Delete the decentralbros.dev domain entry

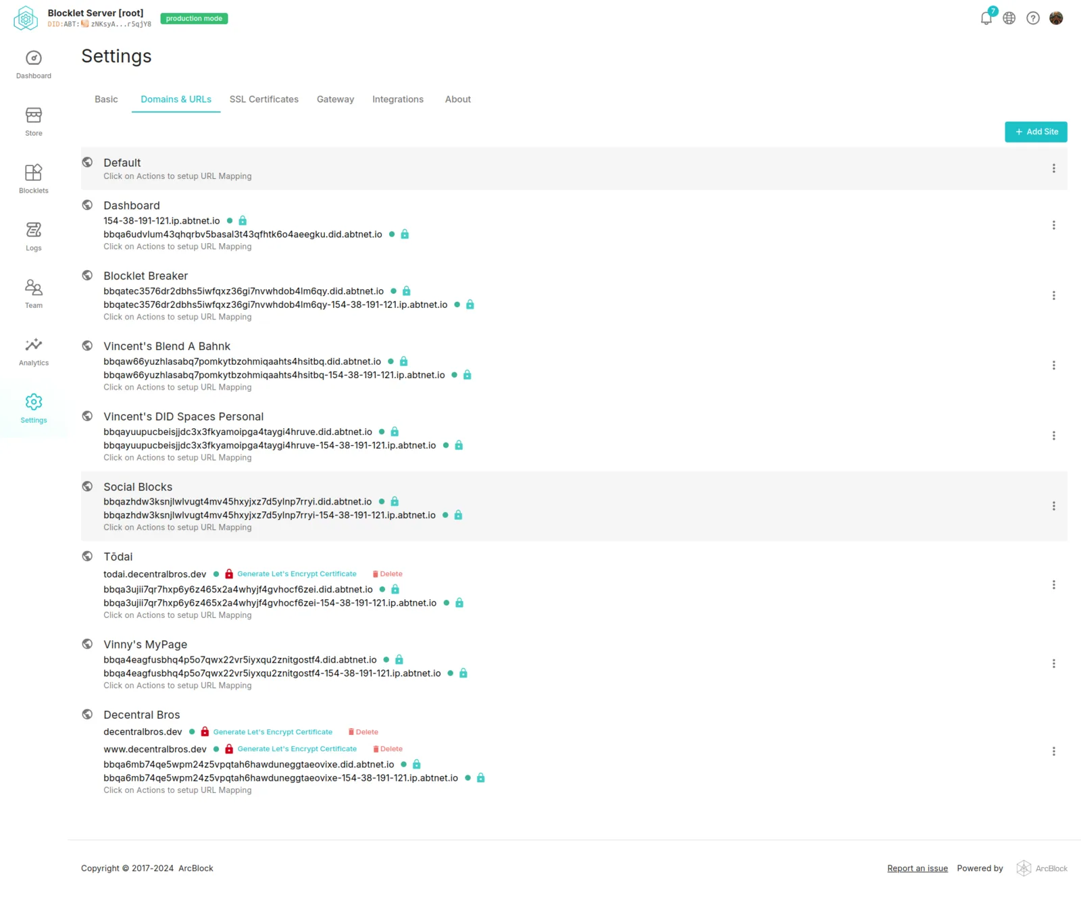[x=363, y=732]
